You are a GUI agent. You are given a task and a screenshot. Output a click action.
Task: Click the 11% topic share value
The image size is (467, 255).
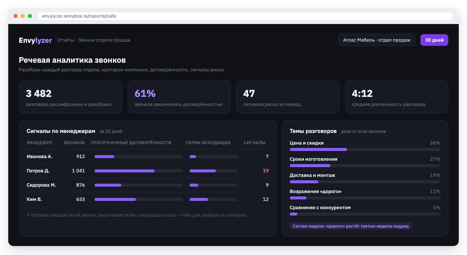(x=435, y=192)
